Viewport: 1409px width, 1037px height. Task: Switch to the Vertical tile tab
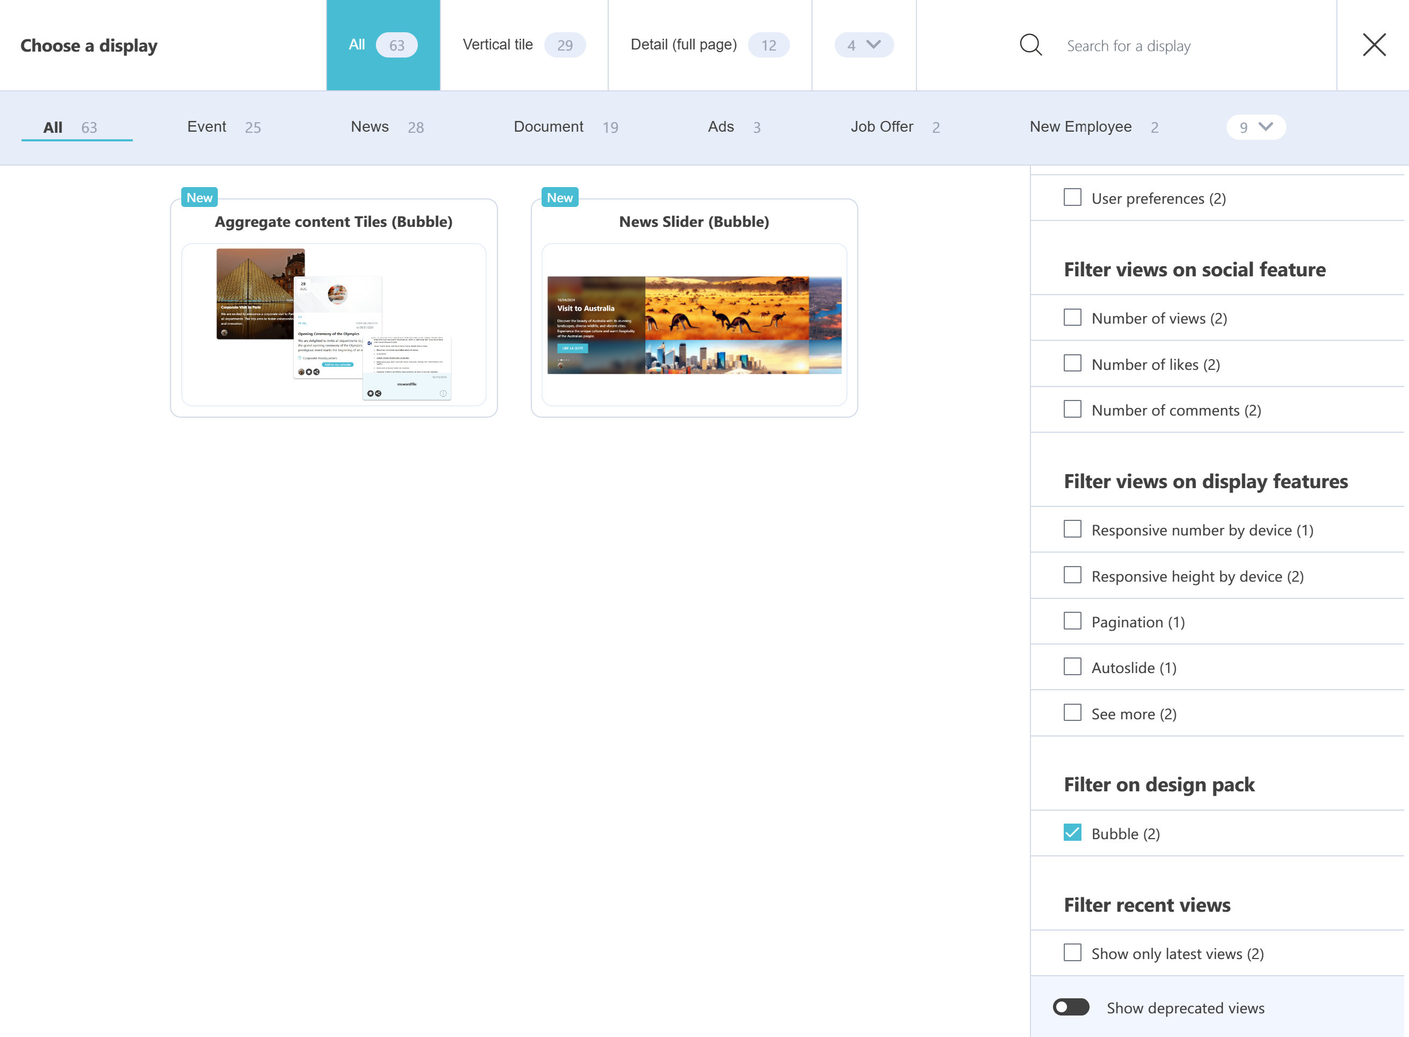pyautogui.click(x=524, y=45)
